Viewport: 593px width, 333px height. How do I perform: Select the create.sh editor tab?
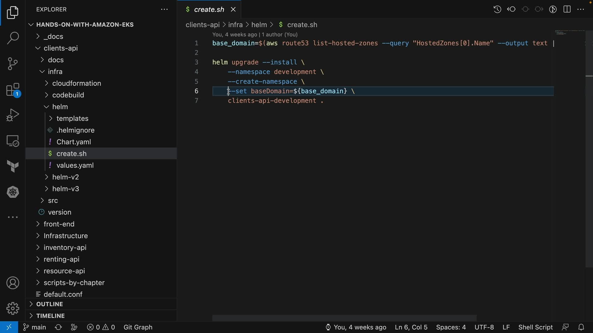point(209,10)
